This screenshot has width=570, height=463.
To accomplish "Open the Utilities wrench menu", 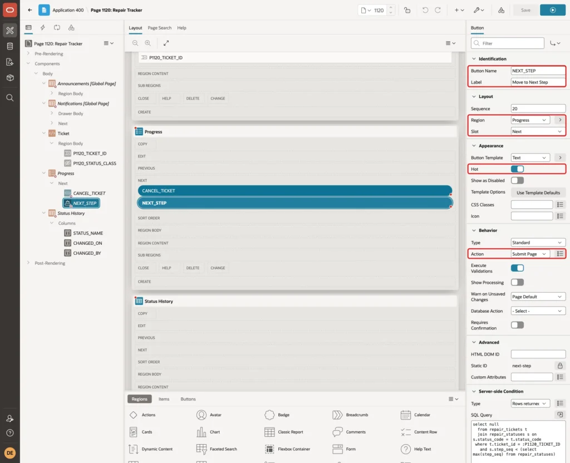I will pyautogui.click(x=479, y=10).
